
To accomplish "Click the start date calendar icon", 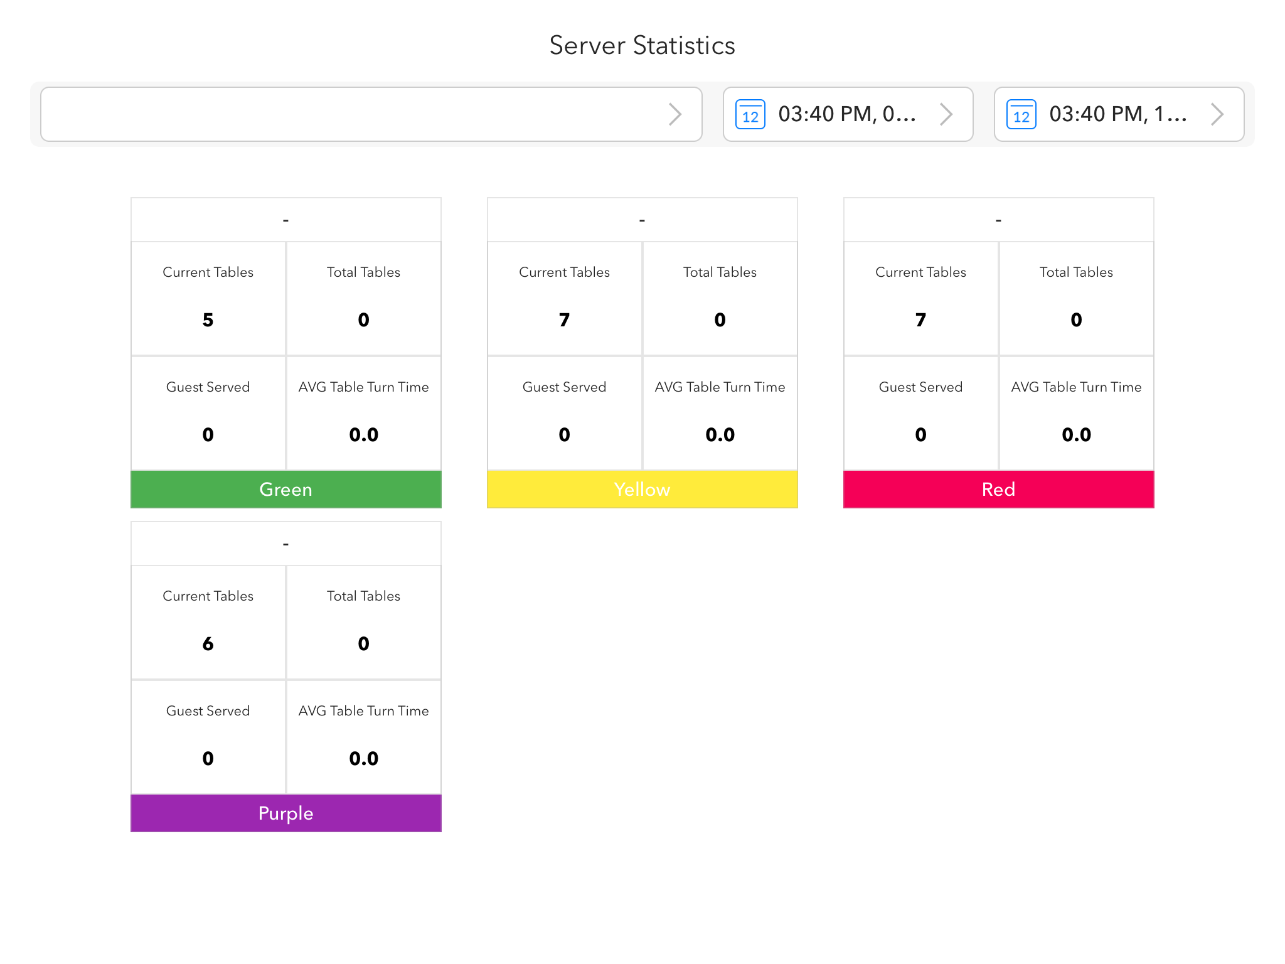I will [750, 115].
